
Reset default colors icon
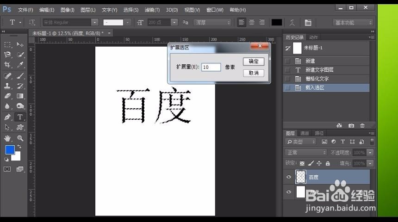[6, 160]
